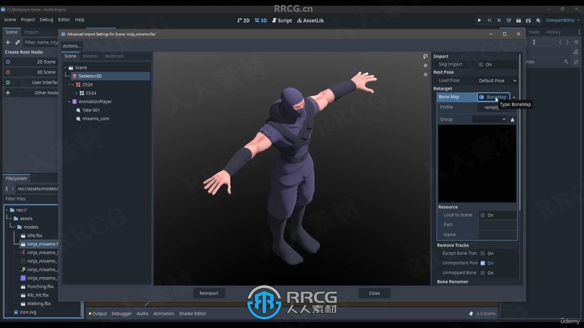Switch to the Meshes tab
584x328 pixels.
[x=90, y=56]
